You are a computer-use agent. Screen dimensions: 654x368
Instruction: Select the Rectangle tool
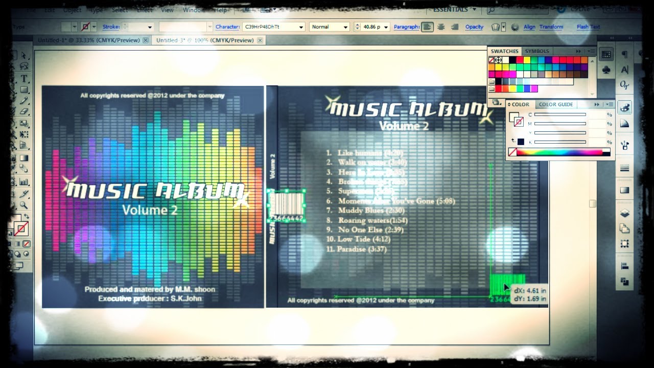pyautogui.click(x=24, y=89)
